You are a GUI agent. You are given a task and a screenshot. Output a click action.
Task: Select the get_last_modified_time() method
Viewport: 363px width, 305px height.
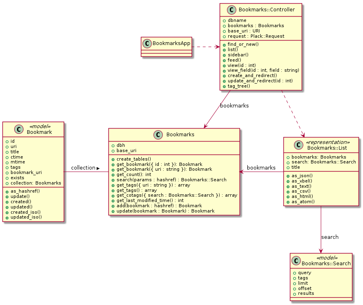click(x=150, y=201)
